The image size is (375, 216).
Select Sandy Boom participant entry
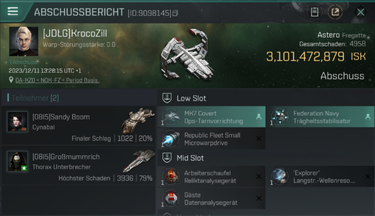click(x=78, y=125)
